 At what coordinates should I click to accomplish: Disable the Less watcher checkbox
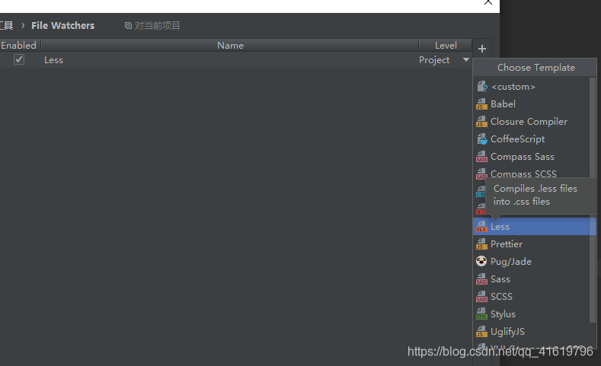click(19, 59)
